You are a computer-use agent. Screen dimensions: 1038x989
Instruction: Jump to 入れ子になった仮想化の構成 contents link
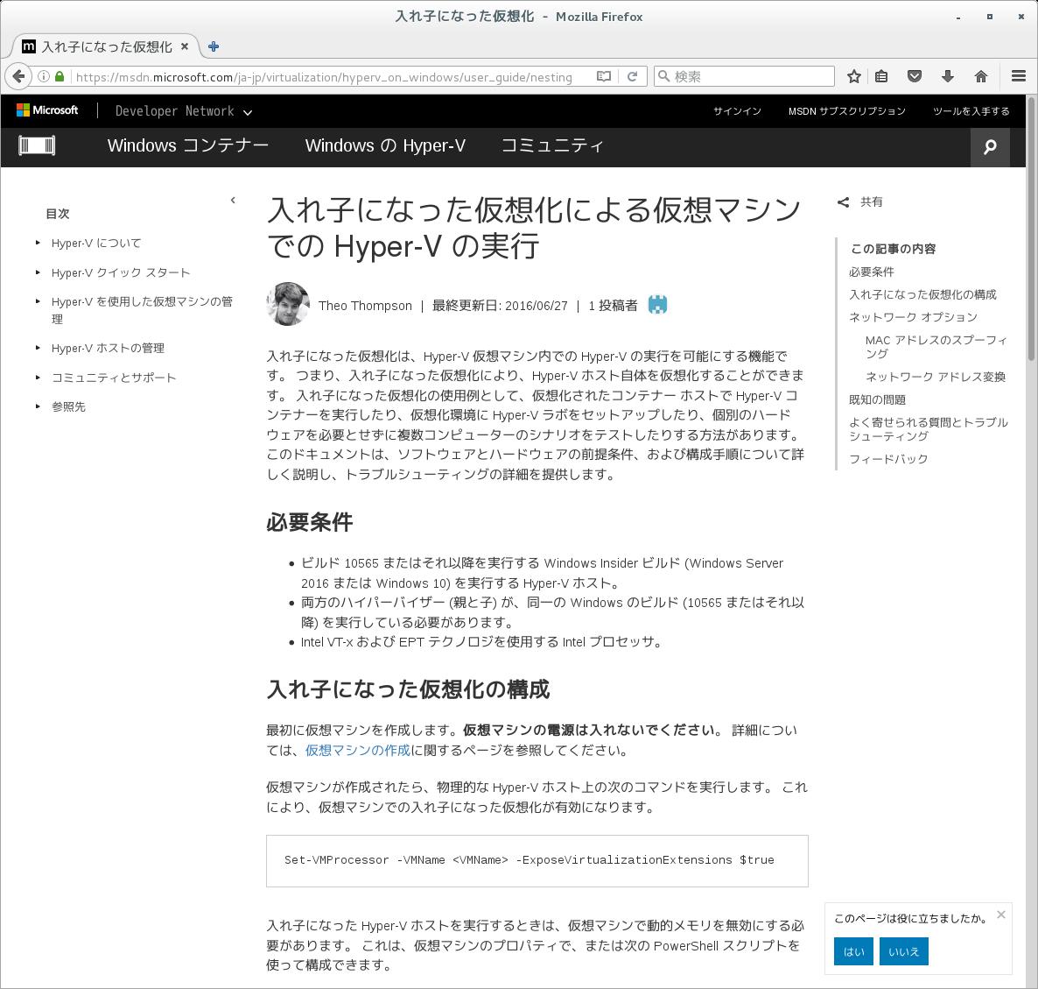click(x=922, y=294)
